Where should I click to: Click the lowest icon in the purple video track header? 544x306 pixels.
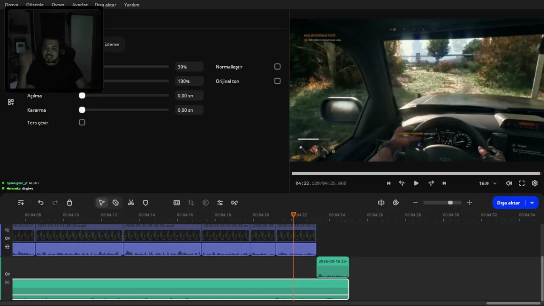coord(7,246)
